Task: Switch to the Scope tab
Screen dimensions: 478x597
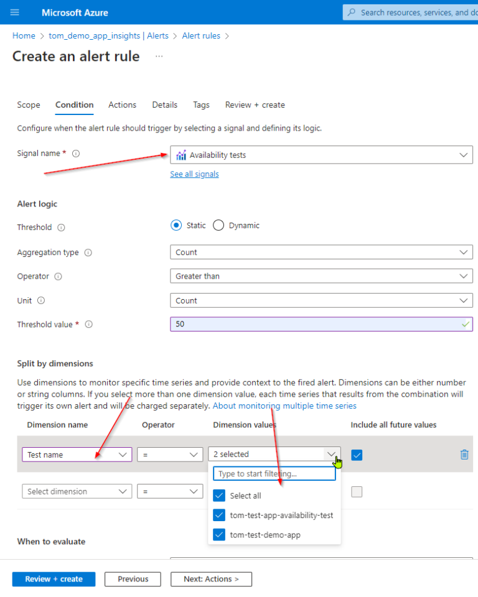Action: tap(29, 104)
